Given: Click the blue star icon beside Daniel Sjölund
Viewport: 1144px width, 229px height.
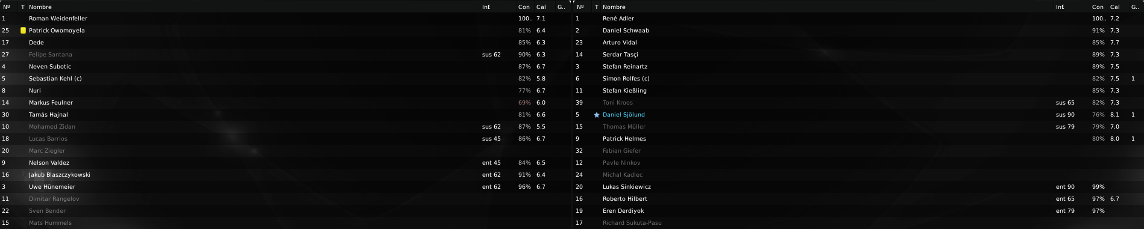Looking at the screenshot, I should (x=597, y=115).
